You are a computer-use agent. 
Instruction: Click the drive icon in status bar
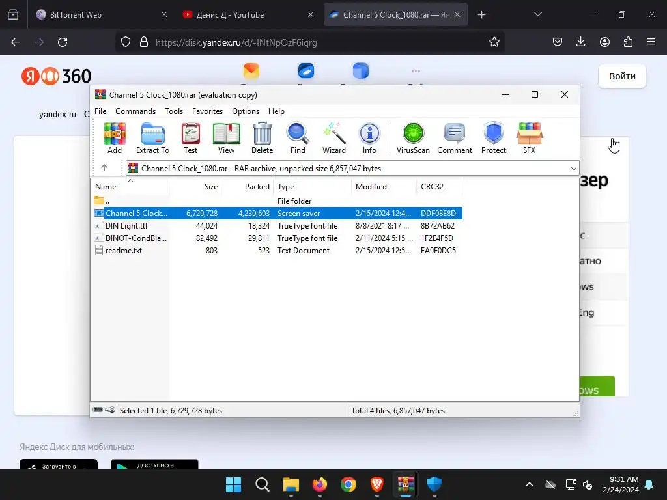point(98,410)
